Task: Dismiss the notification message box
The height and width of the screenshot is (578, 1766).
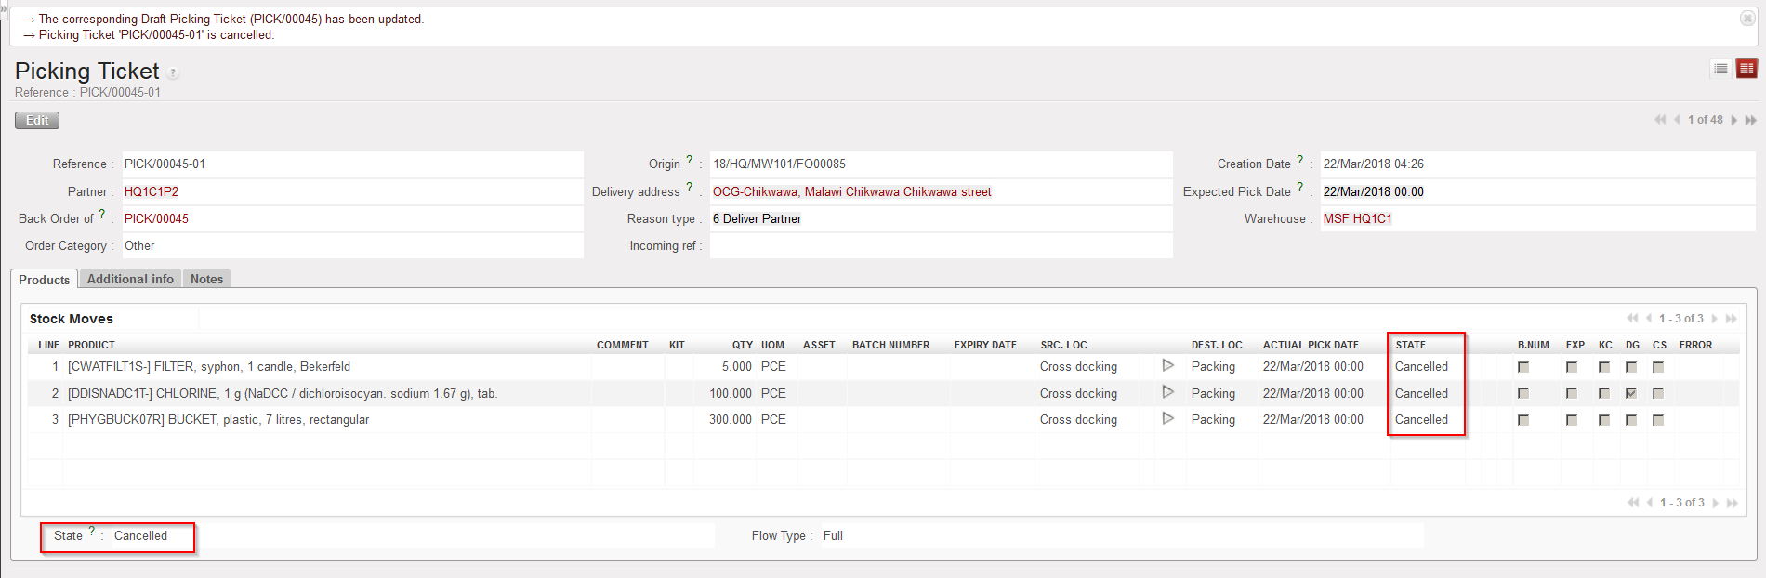Action: [1747, 18]
